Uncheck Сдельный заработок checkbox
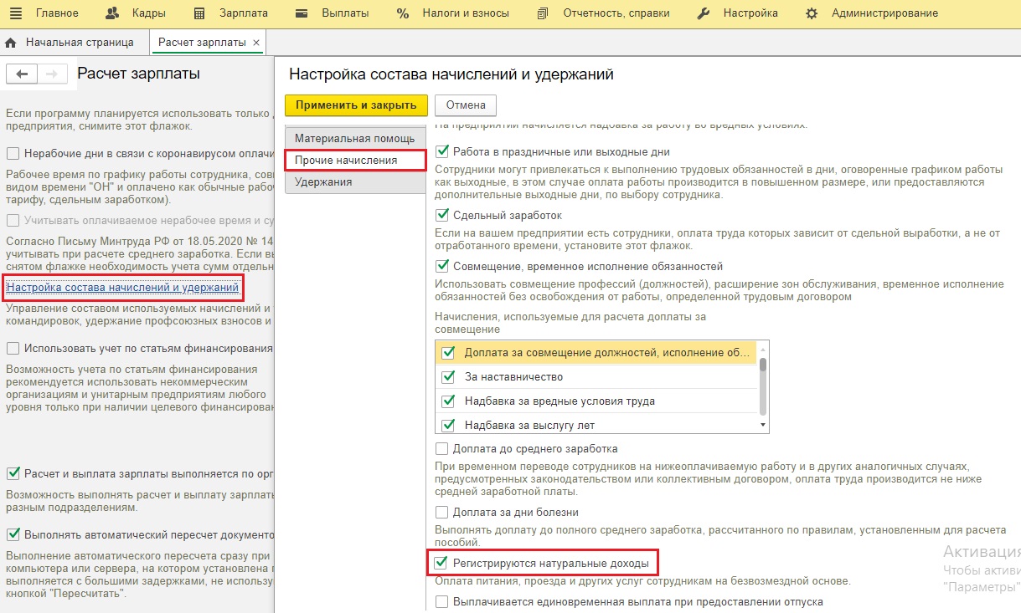This screenshot has height=613, width=1021. [442, 215]
